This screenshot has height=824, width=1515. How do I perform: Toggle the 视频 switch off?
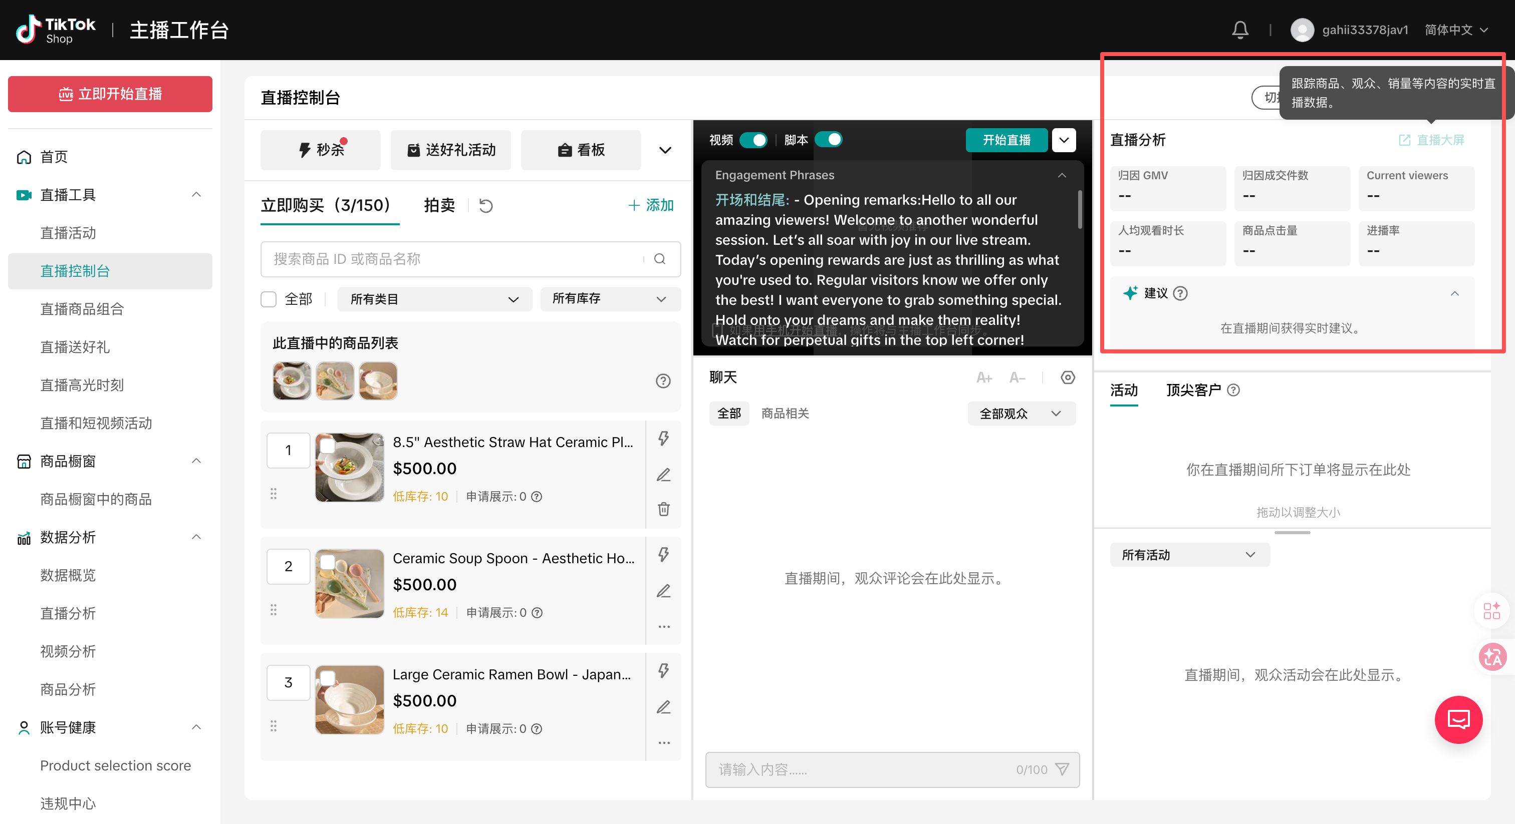tap(753, 140)
